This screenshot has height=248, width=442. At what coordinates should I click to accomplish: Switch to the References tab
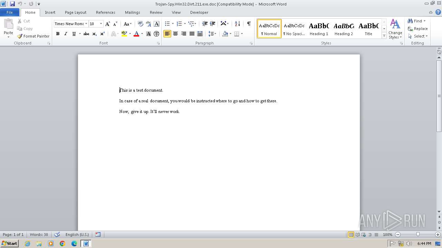tap(106, 12)
